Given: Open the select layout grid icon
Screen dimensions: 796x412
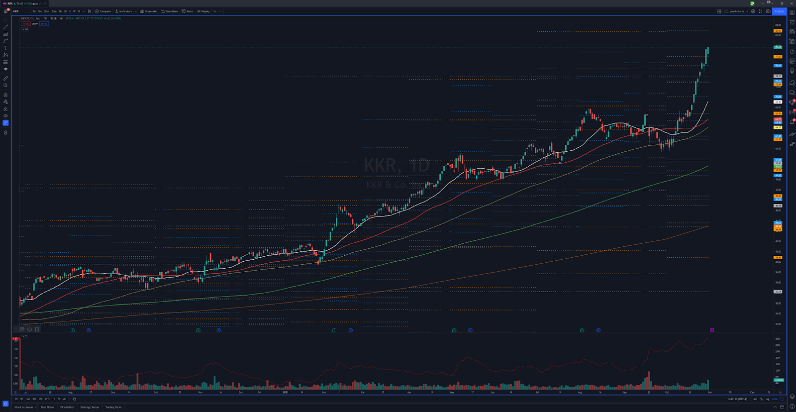Looking at the screenshot, I should [x=719, y=11].
